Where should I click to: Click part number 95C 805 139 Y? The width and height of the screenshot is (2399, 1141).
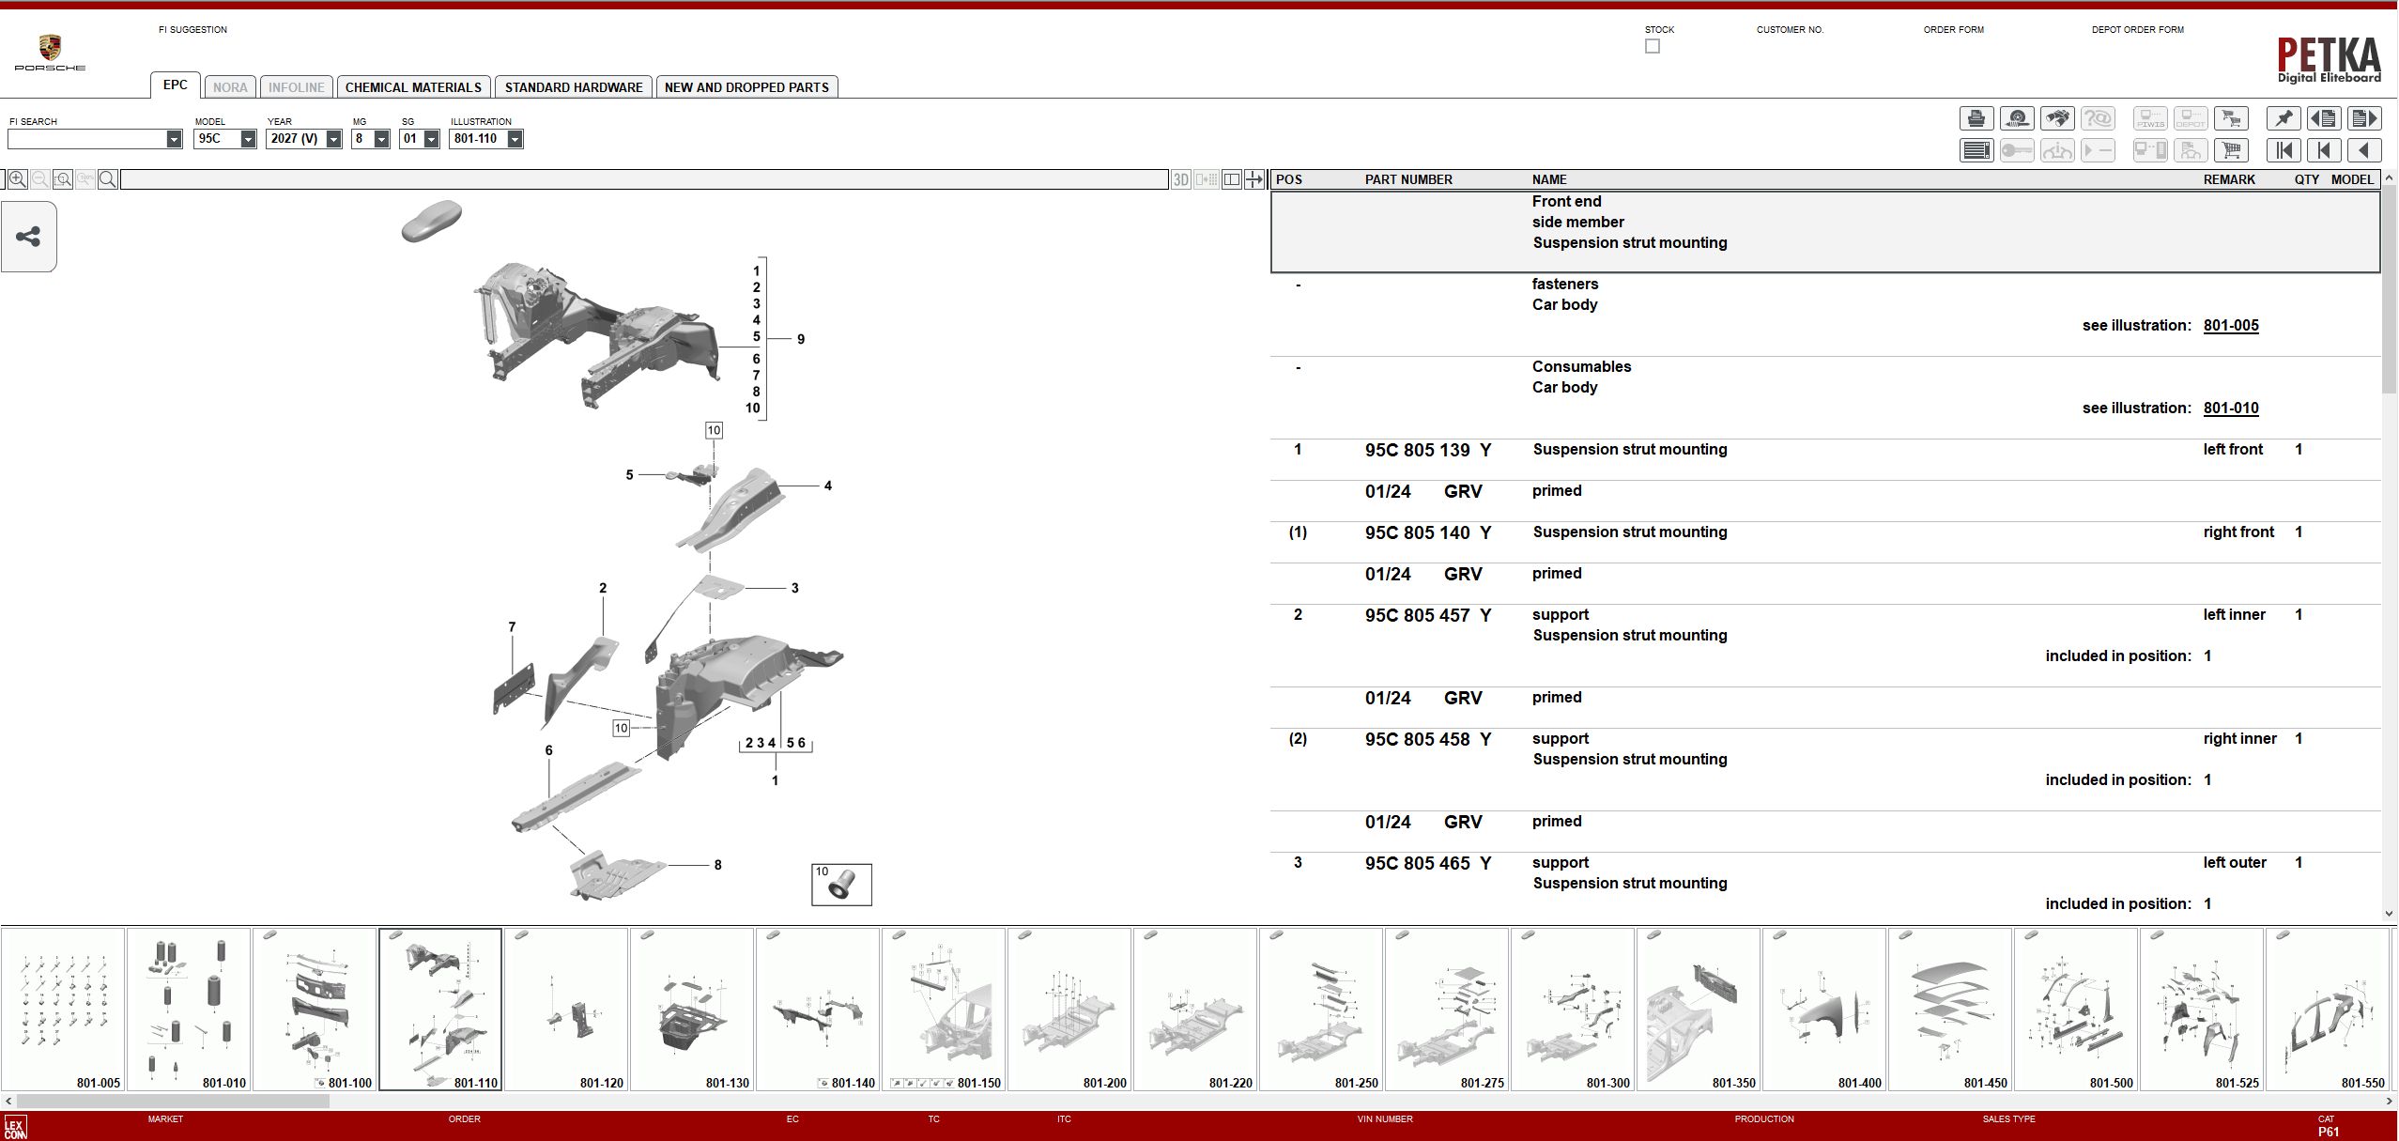click(1428, 451)
